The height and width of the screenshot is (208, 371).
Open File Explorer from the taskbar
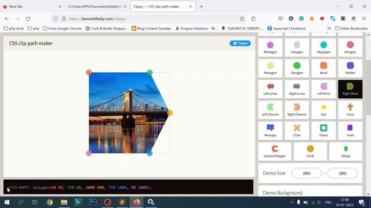[x=64, y=202]
